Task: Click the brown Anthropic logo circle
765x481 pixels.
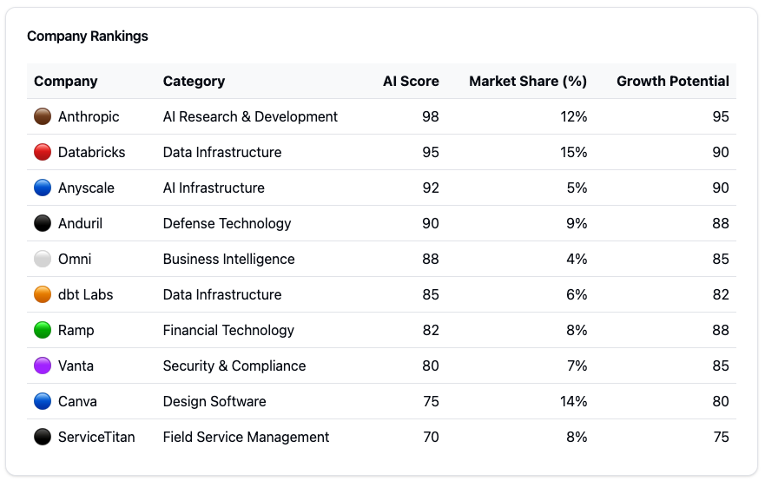Action: [x=43, y=116]
